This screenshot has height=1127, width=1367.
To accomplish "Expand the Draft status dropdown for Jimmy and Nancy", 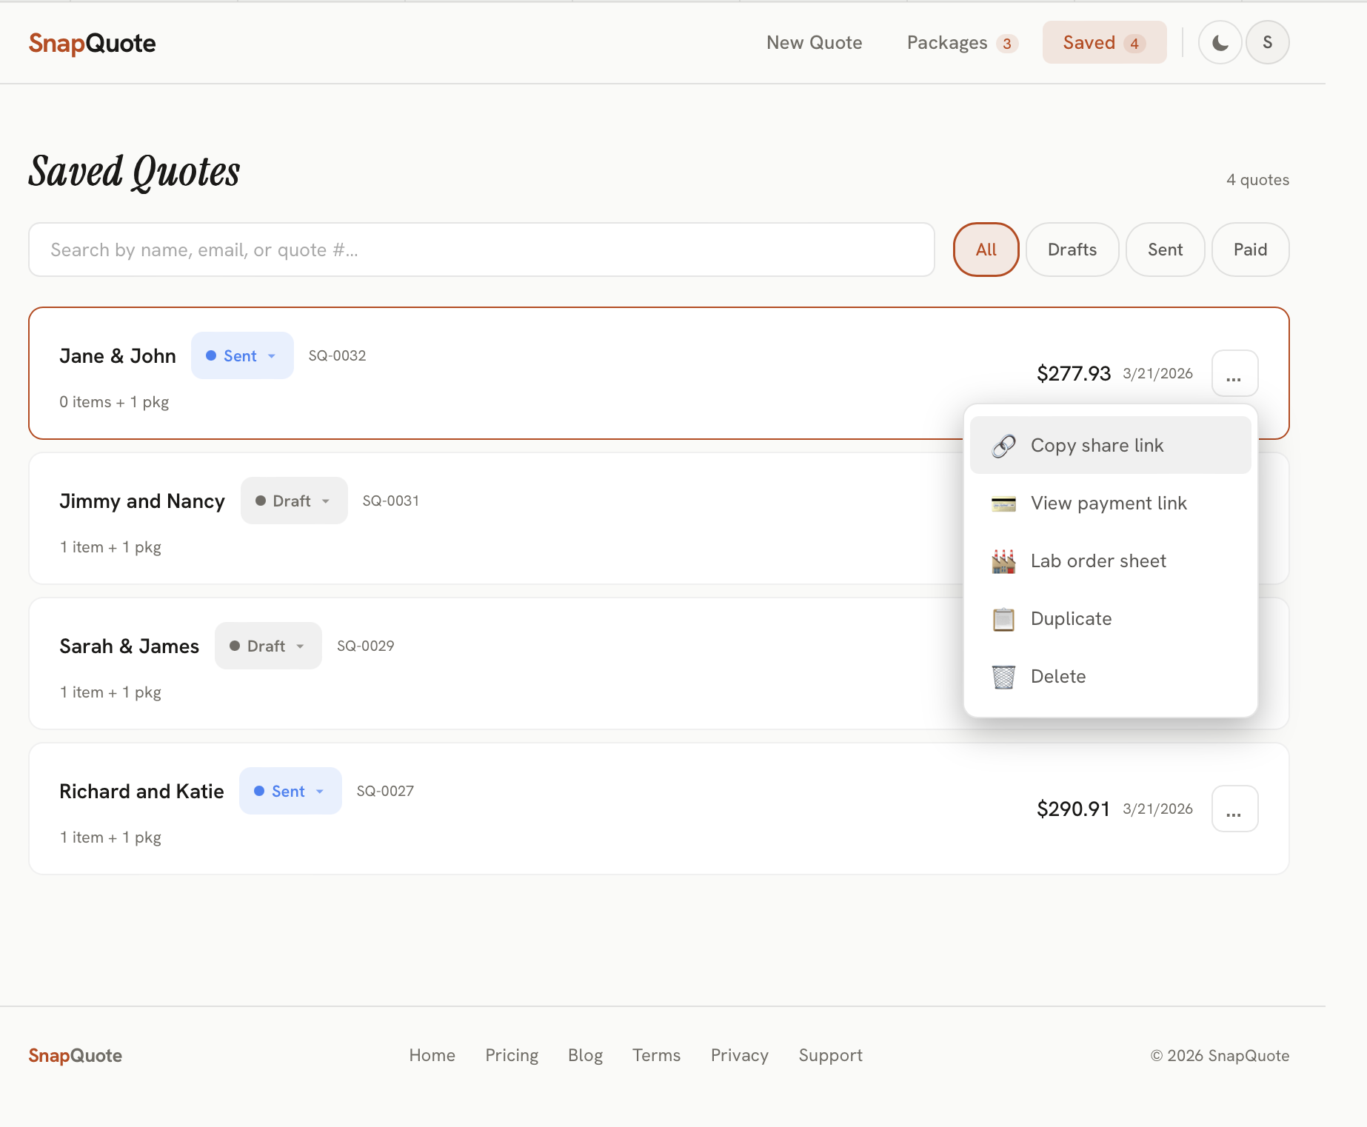I will 294,501.
